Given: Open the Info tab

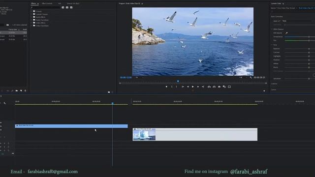Looking at the screenshot, I should pos(60,3).
